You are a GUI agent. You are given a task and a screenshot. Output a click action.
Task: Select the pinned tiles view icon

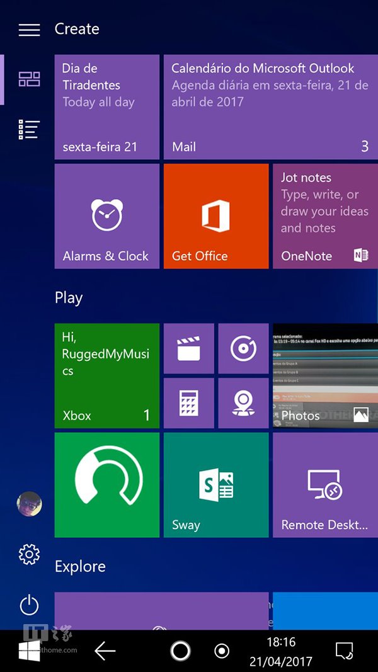(x=29, y=79)
